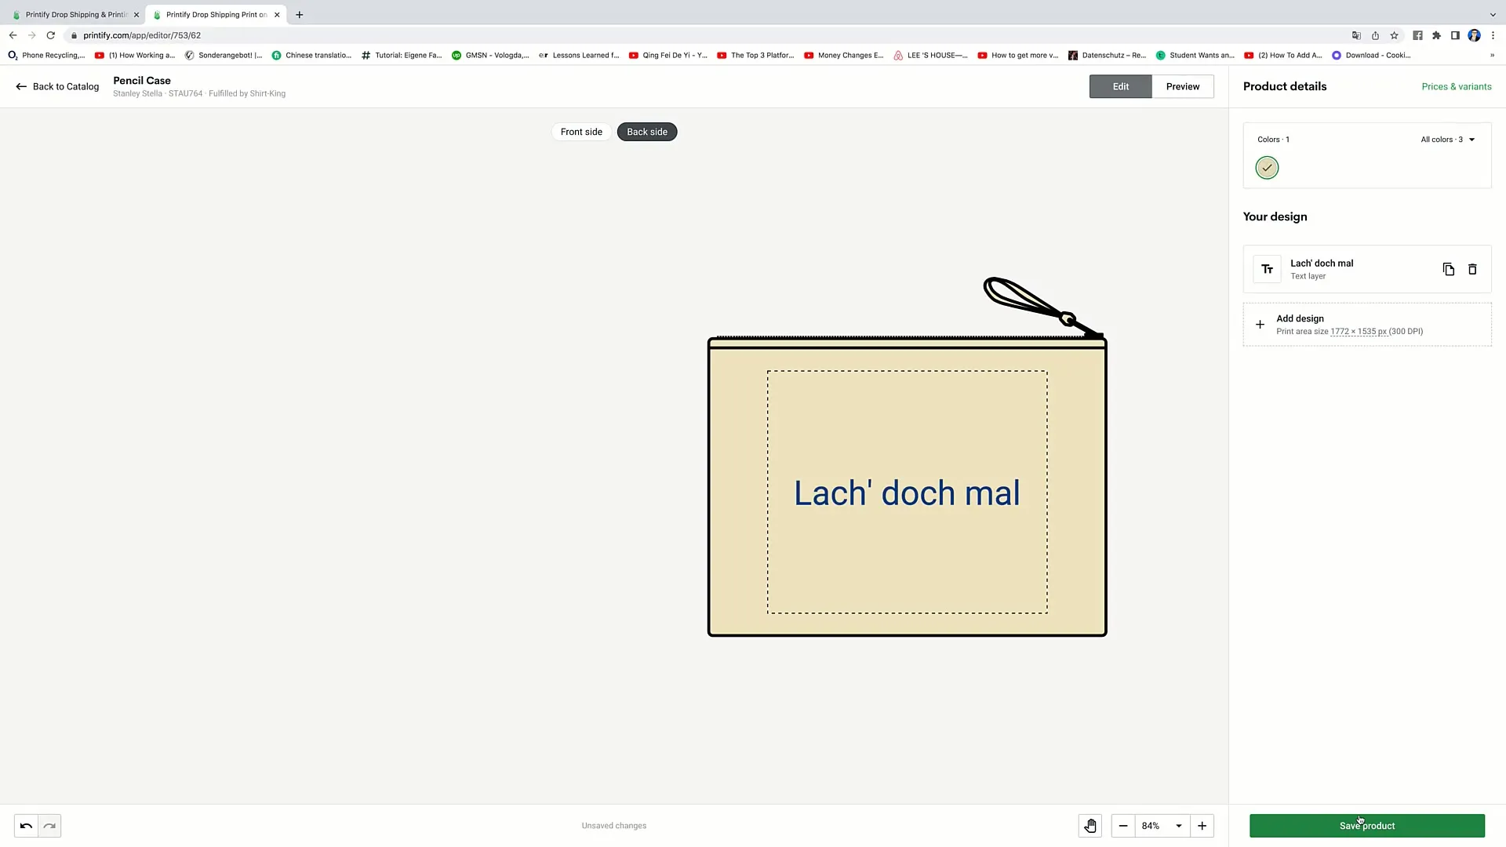Reload the page
The height and width of the screenshot is (847, 1506).
(x=51, y=35)
